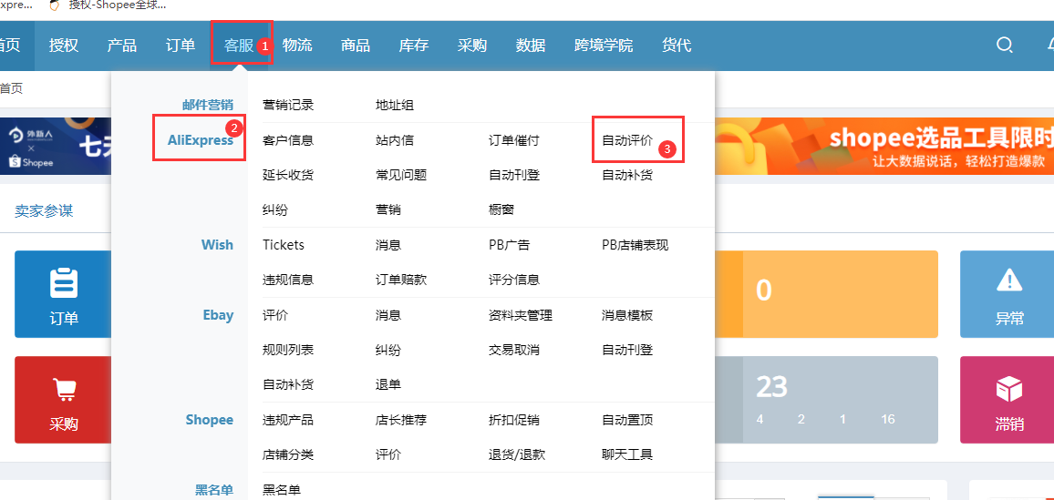Select the Wish category heading
This screenshot has height=500, width=1054.
217,245
